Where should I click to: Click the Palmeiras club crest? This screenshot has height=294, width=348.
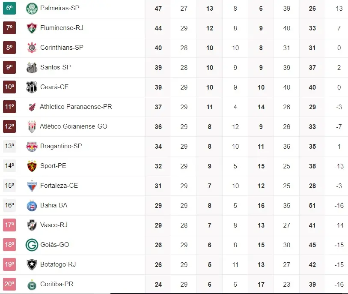point(32,8)
